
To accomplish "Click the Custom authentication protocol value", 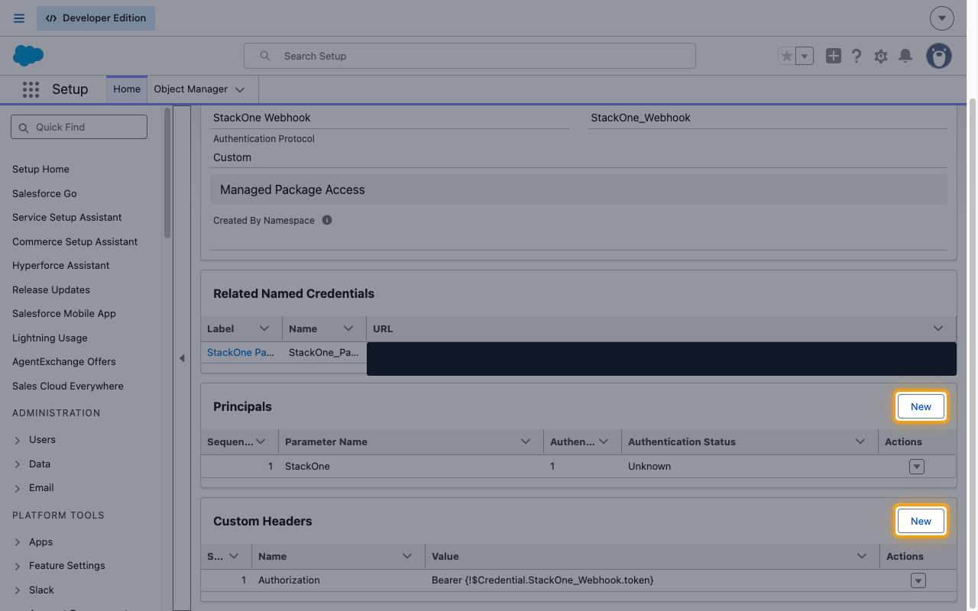I will [232, 157].
